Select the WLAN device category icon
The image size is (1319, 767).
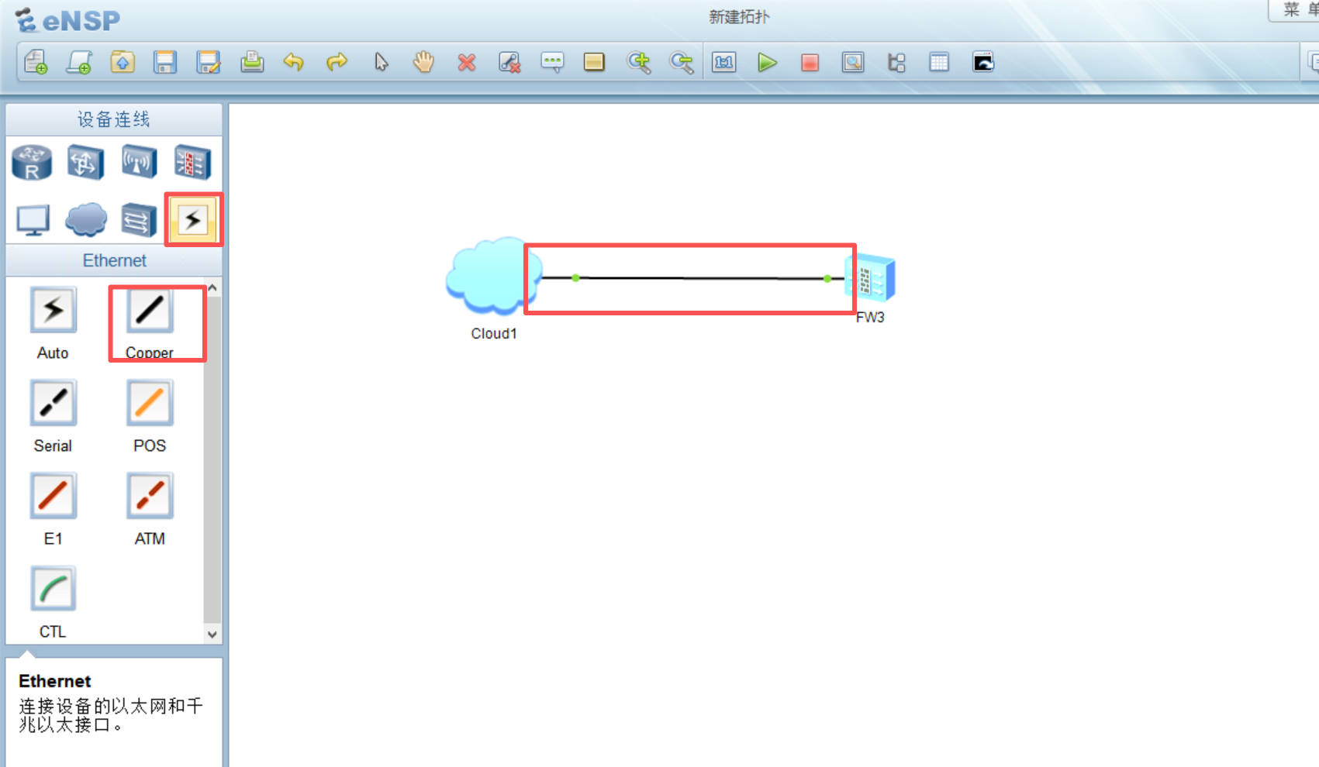(139, 163)
